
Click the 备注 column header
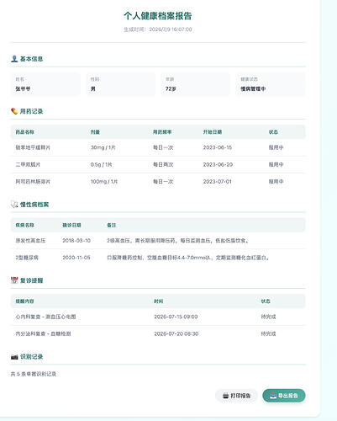click(111, 225)
